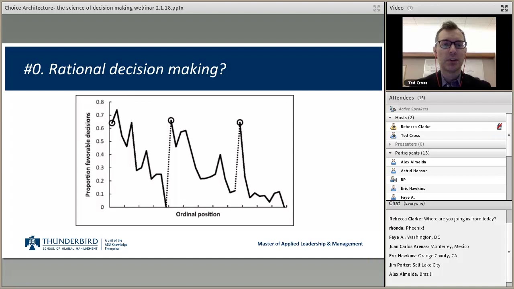Click rhonda's 'Phoenix!' chat message

coord(406,228)
